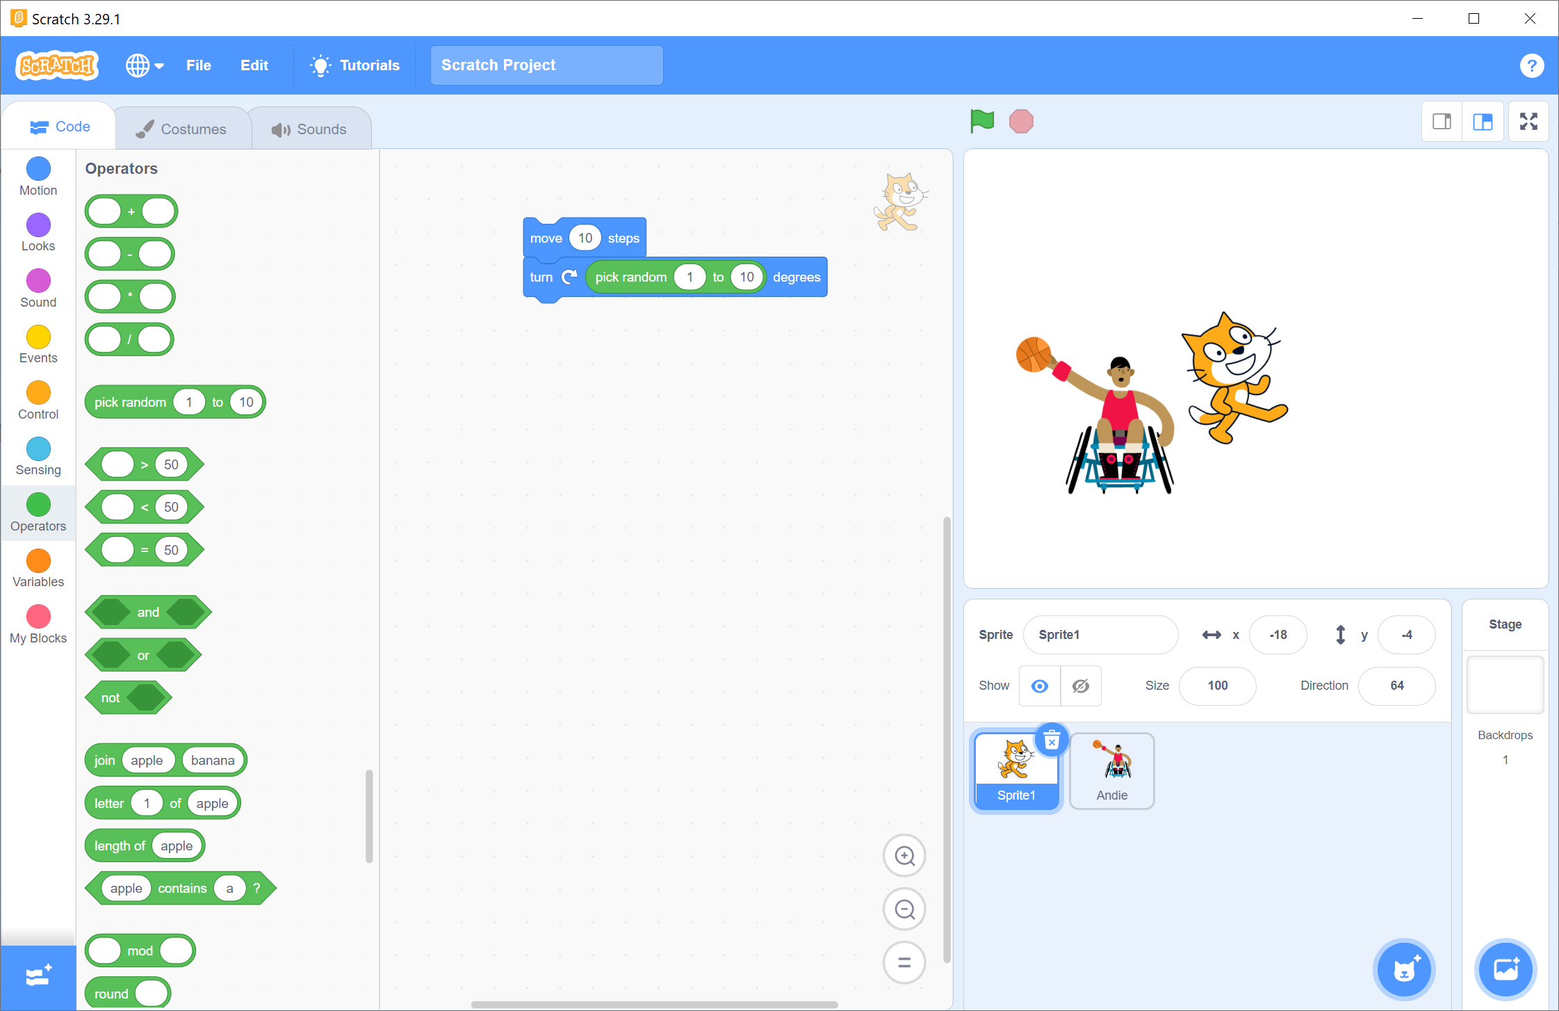Zoom in on the code workspace
1559x1011 pixels.
(904, 855)
